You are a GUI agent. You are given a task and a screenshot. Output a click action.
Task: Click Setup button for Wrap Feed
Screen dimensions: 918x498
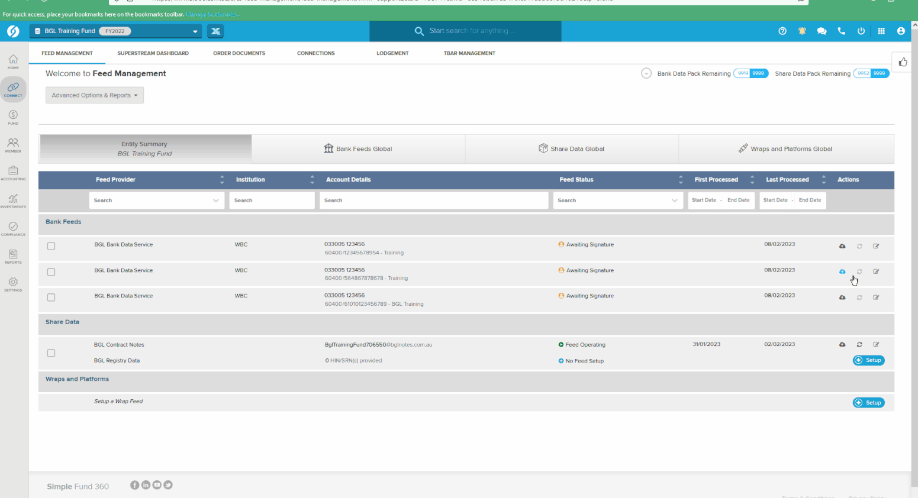(868, 403)
